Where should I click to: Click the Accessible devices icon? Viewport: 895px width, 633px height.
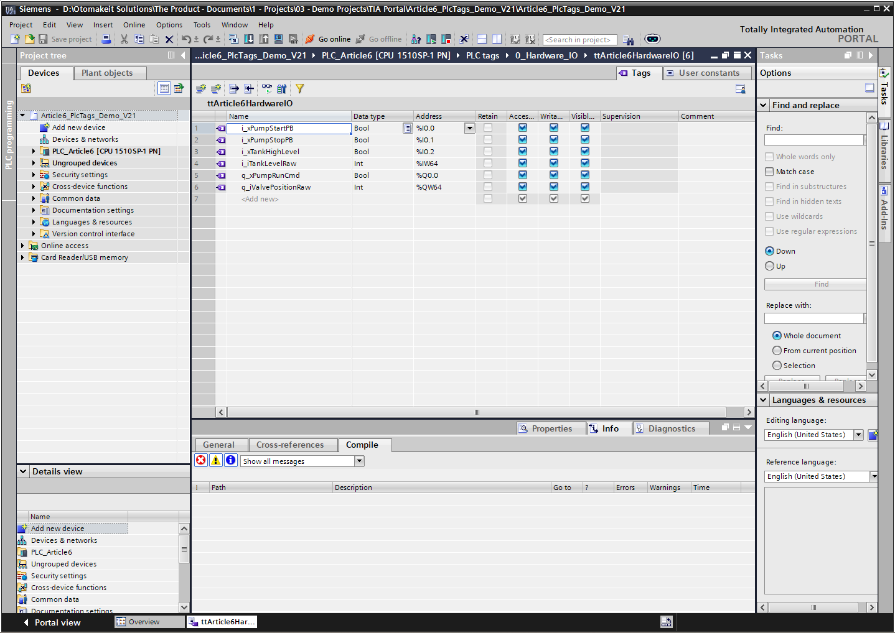pos(416,39)
